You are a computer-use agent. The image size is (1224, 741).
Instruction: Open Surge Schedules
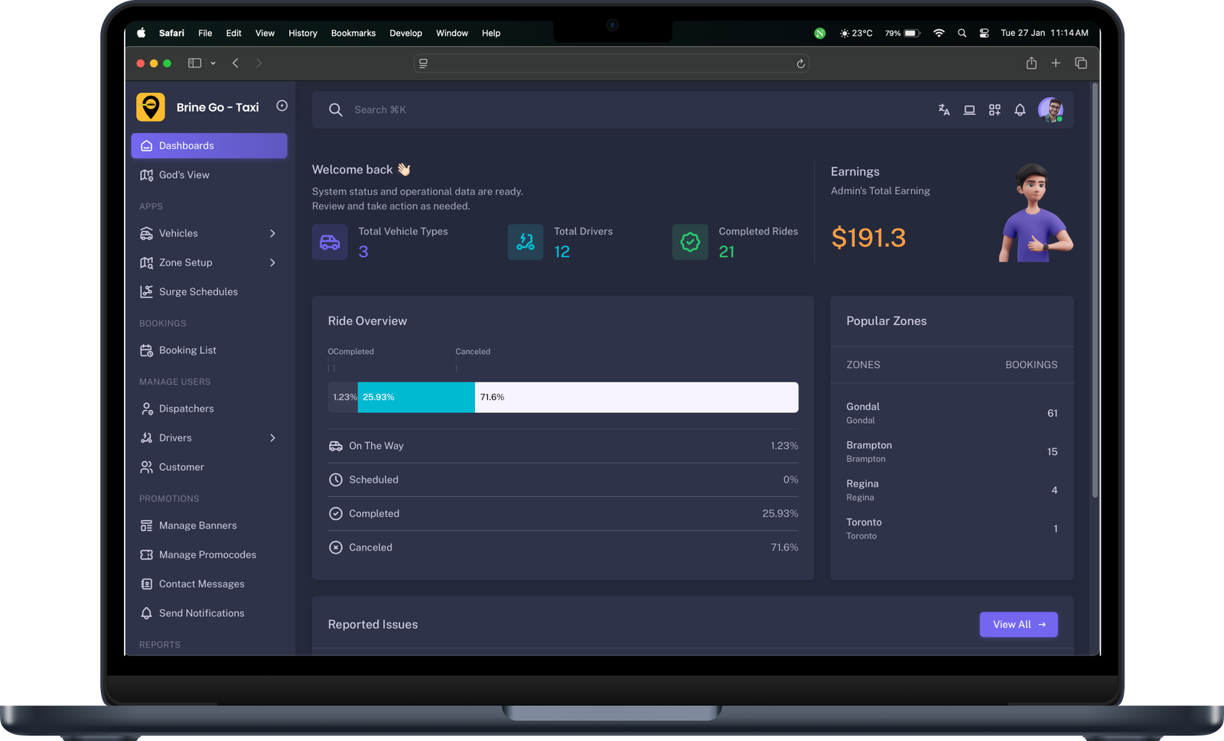210,292
